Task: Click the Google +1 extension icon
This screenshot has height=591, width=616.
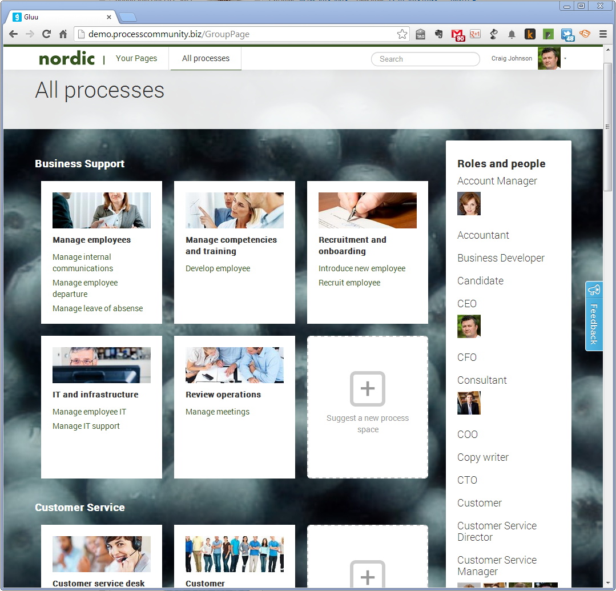Action: pyautogui.click(x=476, y=34)
